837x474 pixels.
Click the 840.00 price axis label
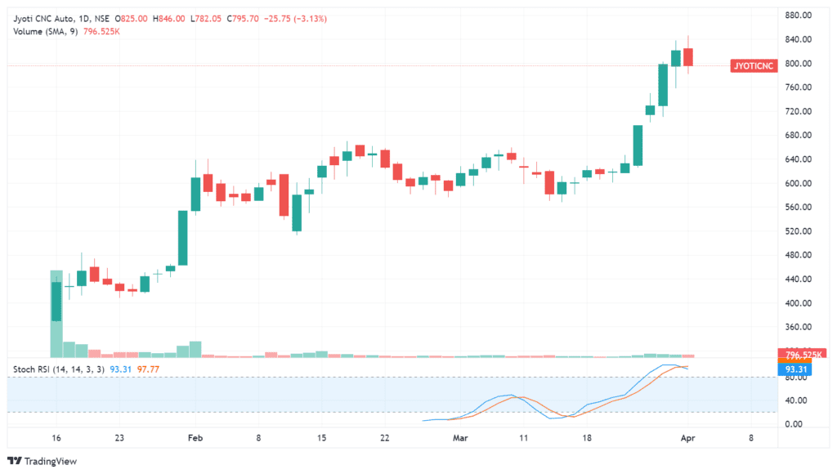pos(798,39)
